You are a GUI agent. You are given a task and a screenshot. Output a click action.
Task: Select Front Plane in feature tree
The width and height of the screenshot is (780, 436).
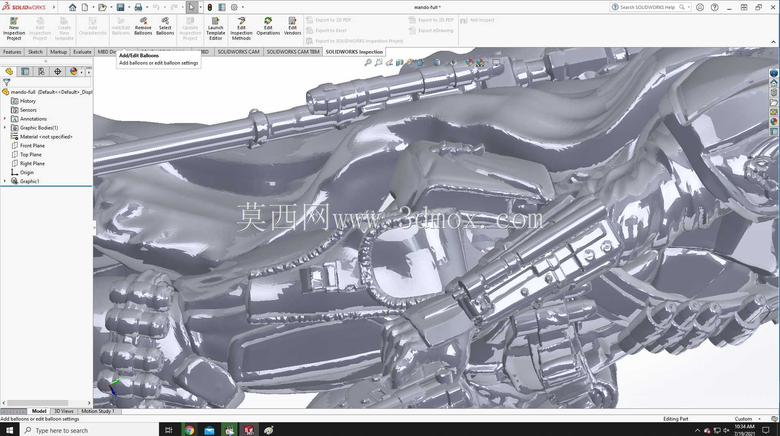[x=32, y=145]
